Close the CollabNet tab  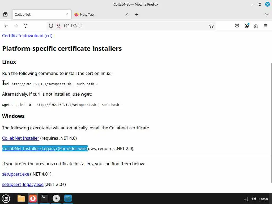pyautogui.click(x=67, y=14)
